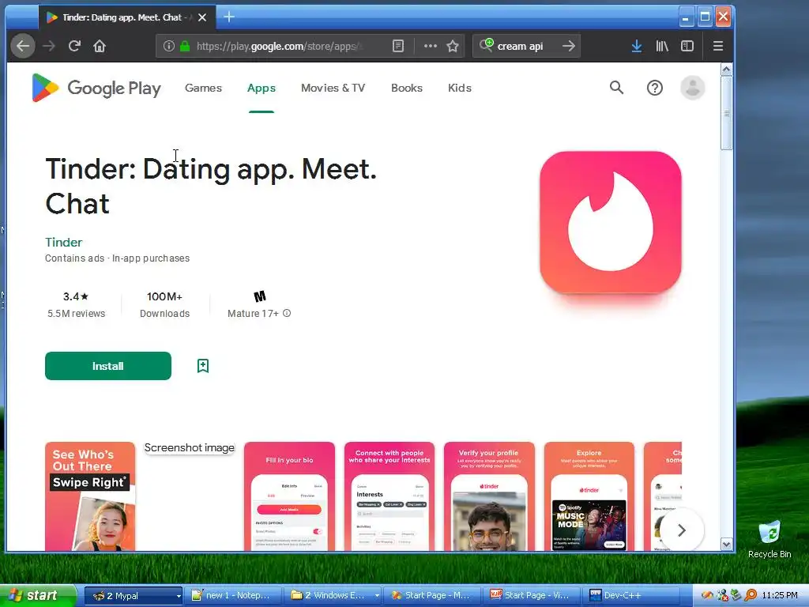Open a new browser tab with plus
809x607 pixels.
click(229, 17)
